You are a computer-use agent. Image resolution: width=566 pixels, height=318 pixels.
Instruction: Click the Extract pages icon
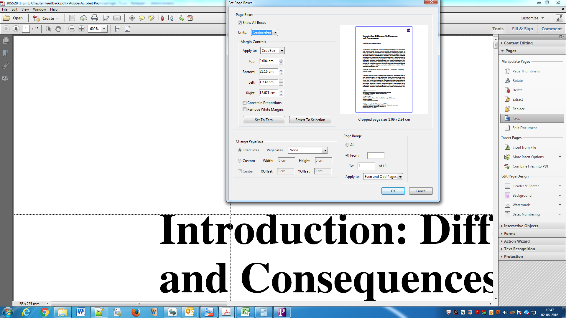507,100
